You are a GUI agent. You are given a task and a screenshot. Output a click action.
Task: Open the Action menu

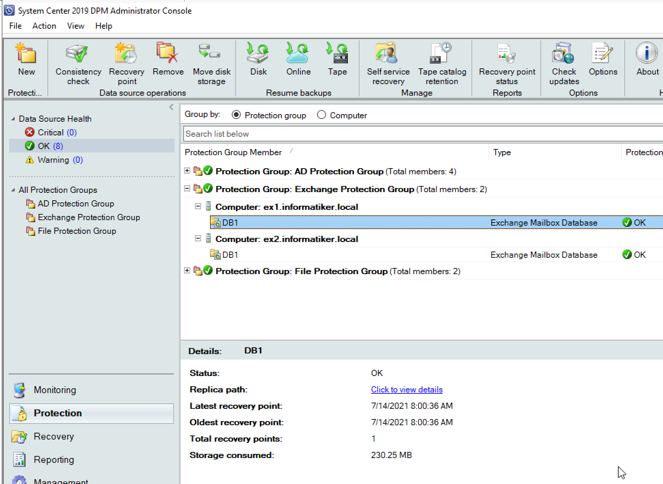44,26
